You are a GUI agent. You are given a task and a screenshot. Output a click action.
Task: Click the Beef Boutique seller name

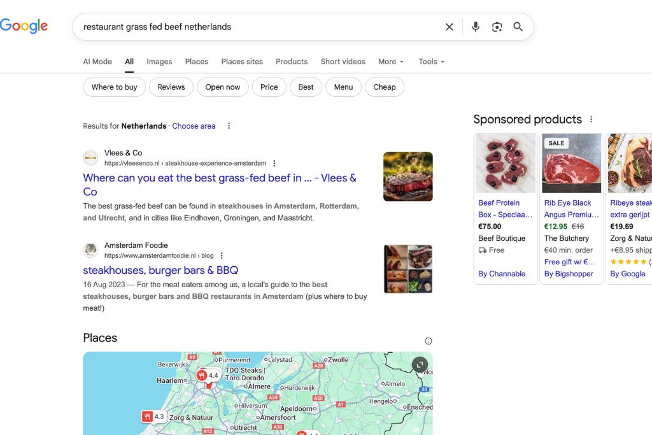pos(502,238)
